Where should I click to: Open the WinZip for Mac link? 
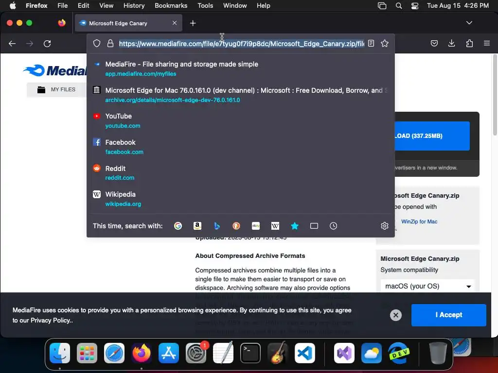[x=419, y=221]
